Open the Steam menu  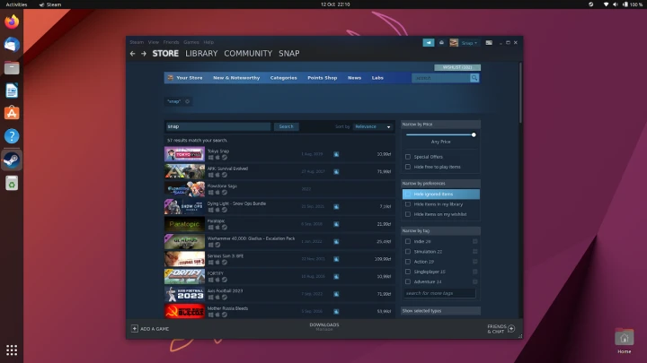[137, 42]
